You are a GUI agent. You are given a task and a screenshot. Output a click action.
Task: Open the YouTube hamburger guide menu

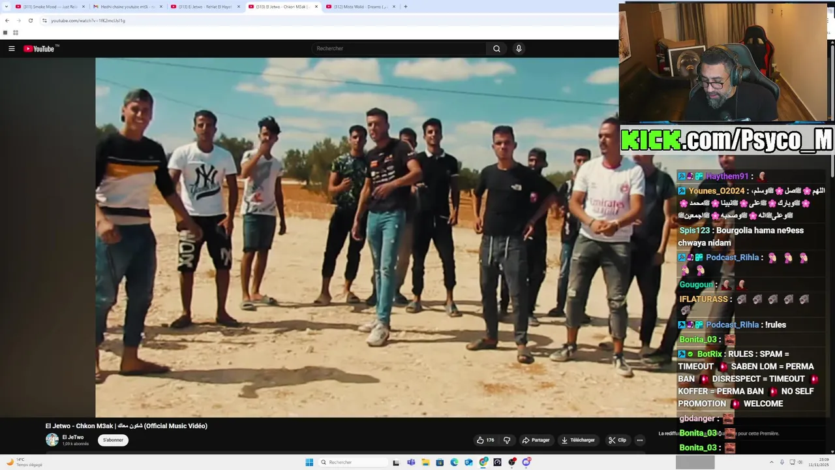tap(11, 48)
